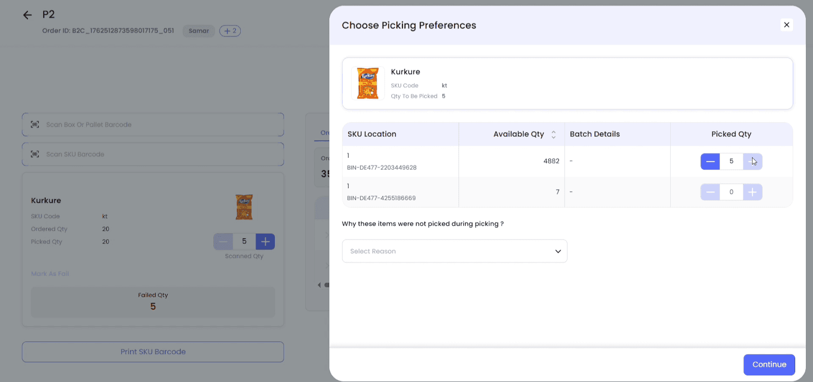This screenshot has width=813, height=382.
Task: Increase picked qty for bin BIN-DE477-4255186669
Action: 753,192
